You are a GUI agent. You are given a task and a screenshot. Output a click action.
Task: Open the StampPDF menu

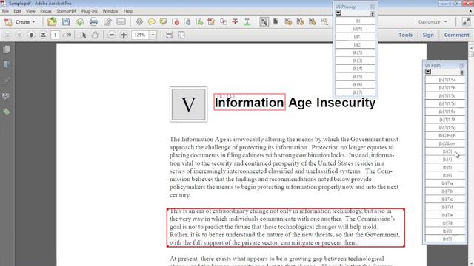pyautogui.click(x=66, y=11)
